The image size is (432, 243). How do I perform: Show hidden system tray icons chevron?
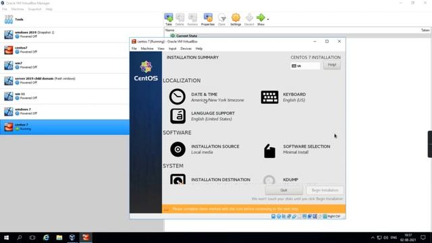[x=373, y=238]
